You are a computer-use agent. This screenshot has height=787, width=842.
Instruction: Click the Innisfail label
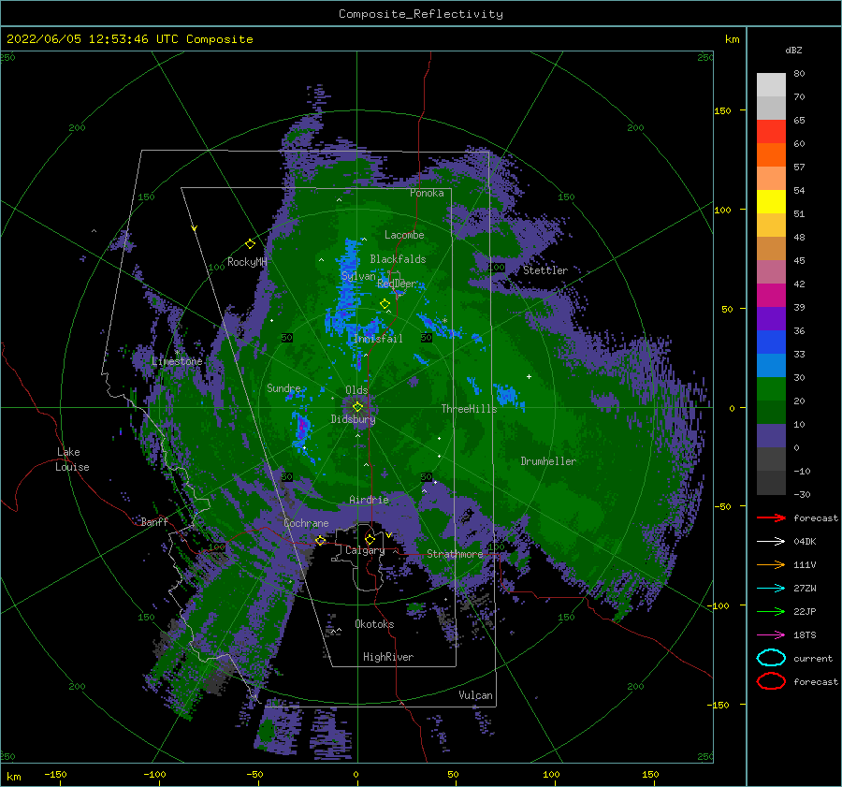pyautogui.click(x=378, y=339)
